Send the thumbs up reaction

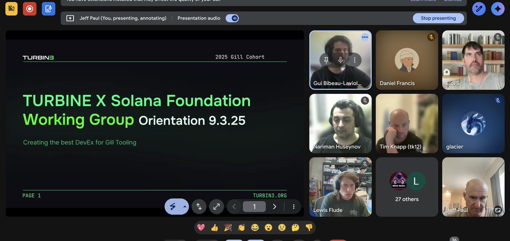click(x=215, y=227)
